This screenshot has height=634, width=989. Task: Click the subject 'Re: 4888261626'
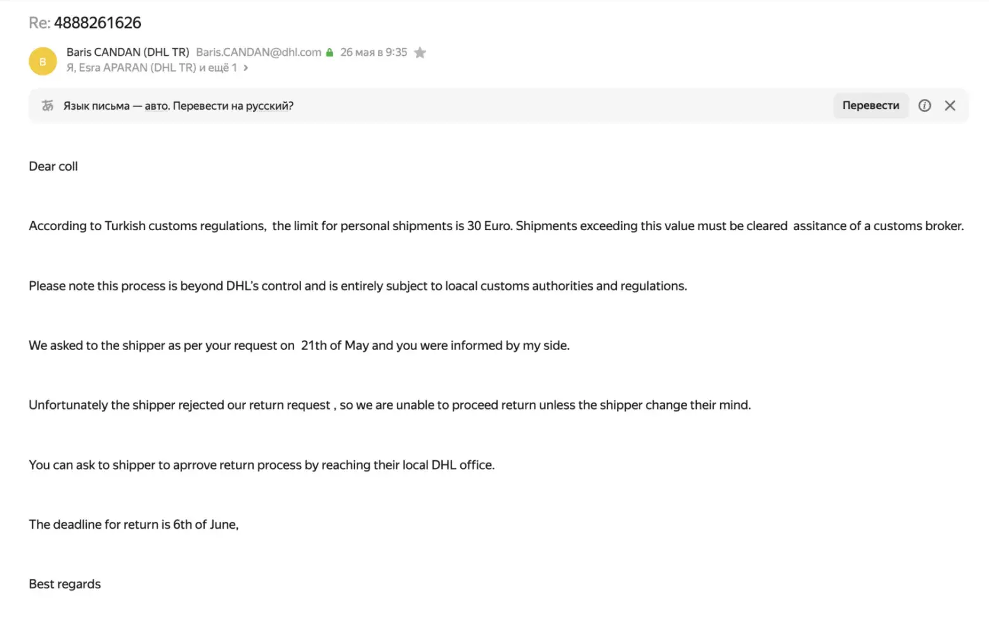[x=85, y=23]
